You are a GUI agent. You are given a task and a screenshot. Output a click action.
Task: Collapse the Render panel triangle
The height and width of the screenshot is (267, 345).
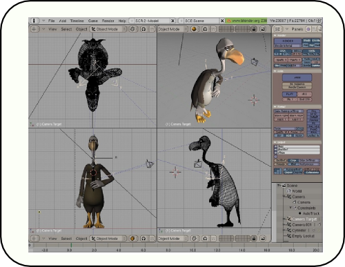coord(275,35)
